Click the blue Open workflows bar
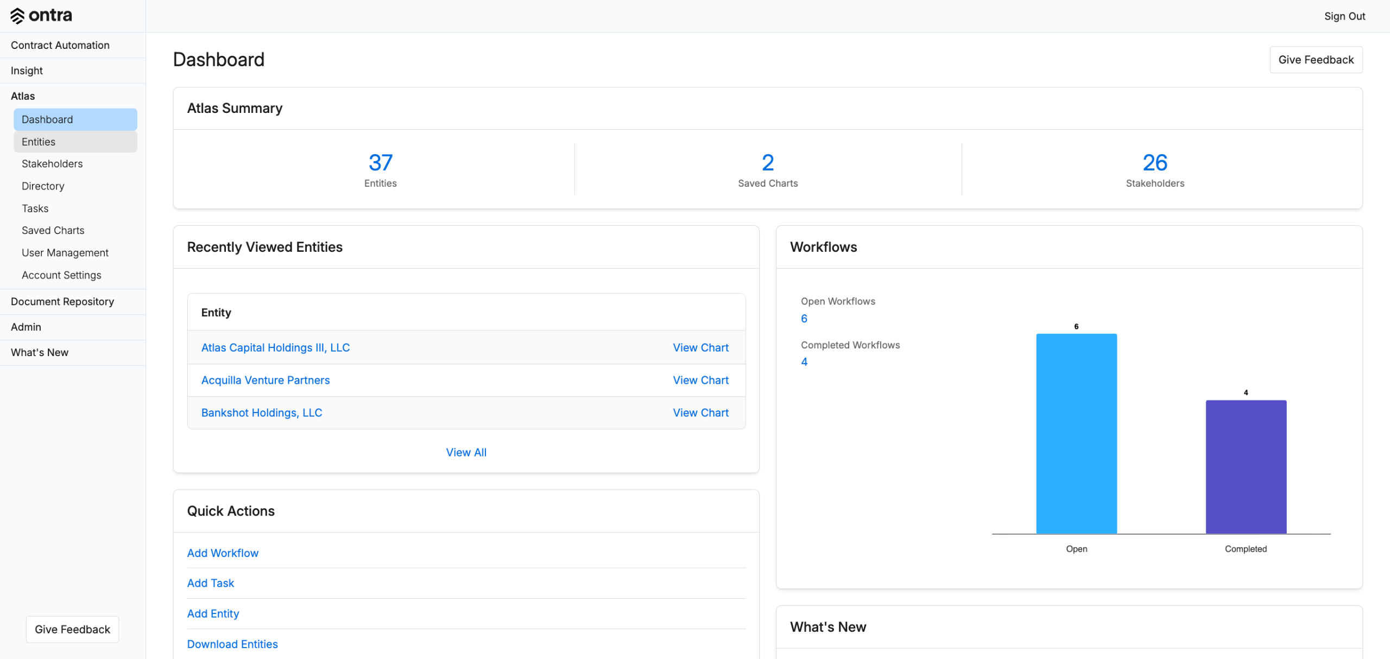This screenshot has height=659, width=1390. click(1076, 434)
